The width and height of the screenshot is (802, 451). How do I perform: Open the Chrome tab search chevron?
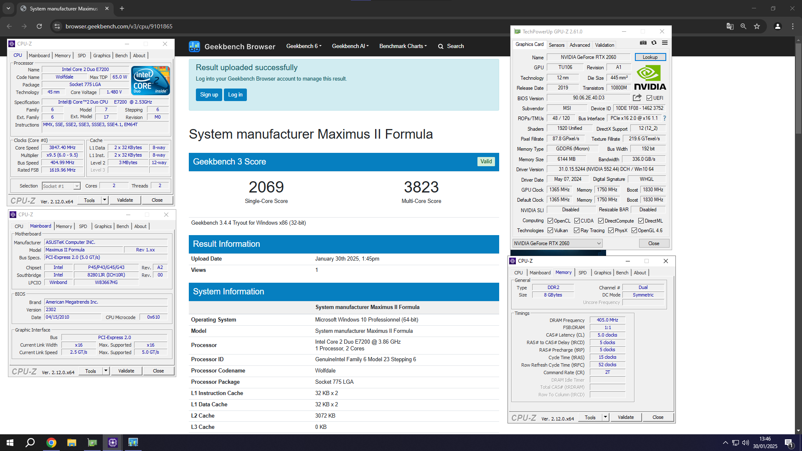(x=8, y=8)
